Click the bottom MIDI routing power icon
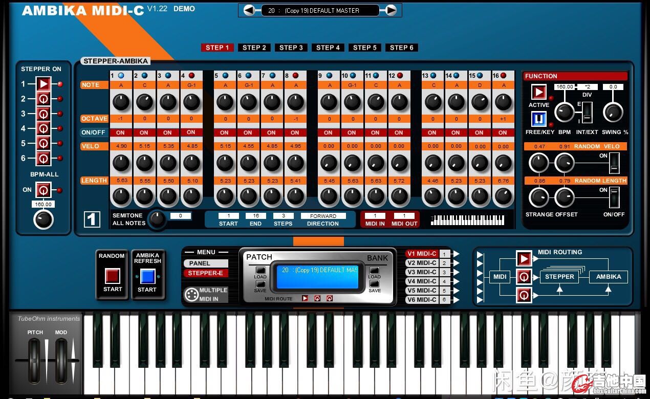650x399 pixels. (x=524, y=295)
